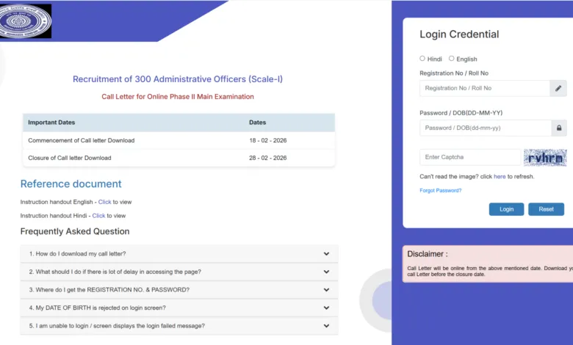Open the Instruction handout English Click link

pyautogui.click(x=104, y=202)
